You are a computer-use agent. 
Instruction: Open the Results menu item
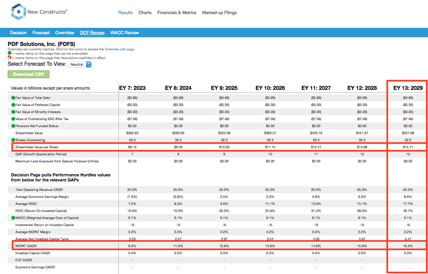(x=125, y=13)
